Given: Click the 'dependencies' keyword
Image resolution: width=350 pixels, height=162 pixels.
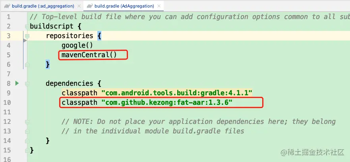Looking at the screenshot, I should point(70,83).
